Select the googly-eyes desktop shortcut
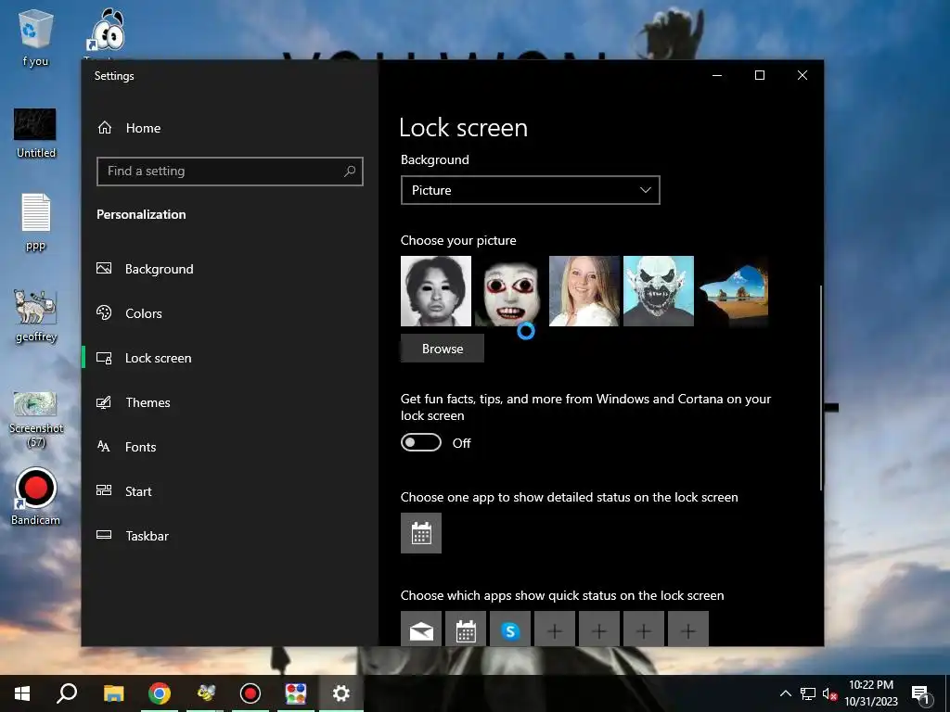This screenshot has width=950, height=712. [107, 32]
